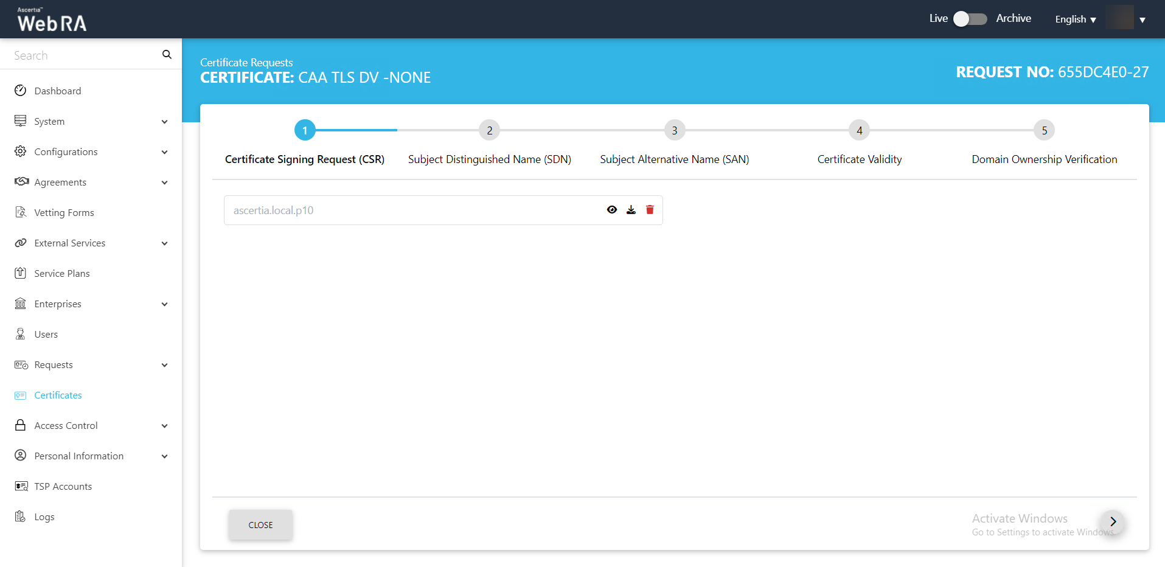1165x567 pixels.
Task: Open the user profile dropdown arrow
Action: coord(1142,19)
